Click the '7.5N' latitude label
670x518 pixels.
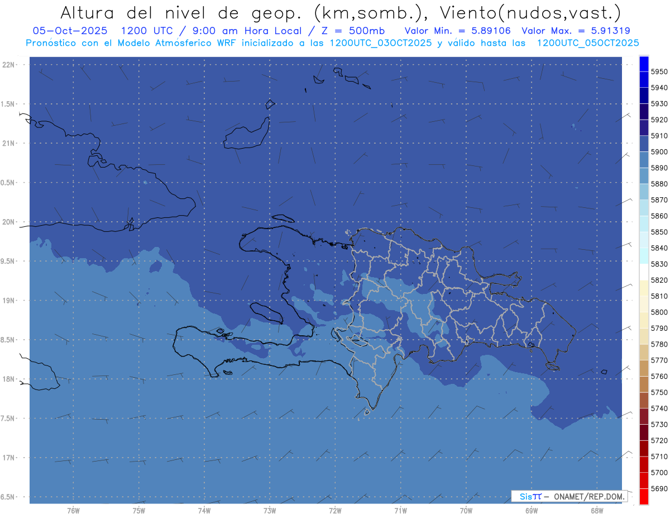tap(8, 419)
